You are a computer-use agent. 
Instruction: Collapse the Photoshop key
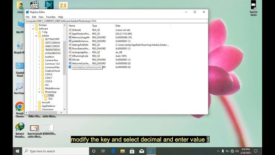[40, 92]
